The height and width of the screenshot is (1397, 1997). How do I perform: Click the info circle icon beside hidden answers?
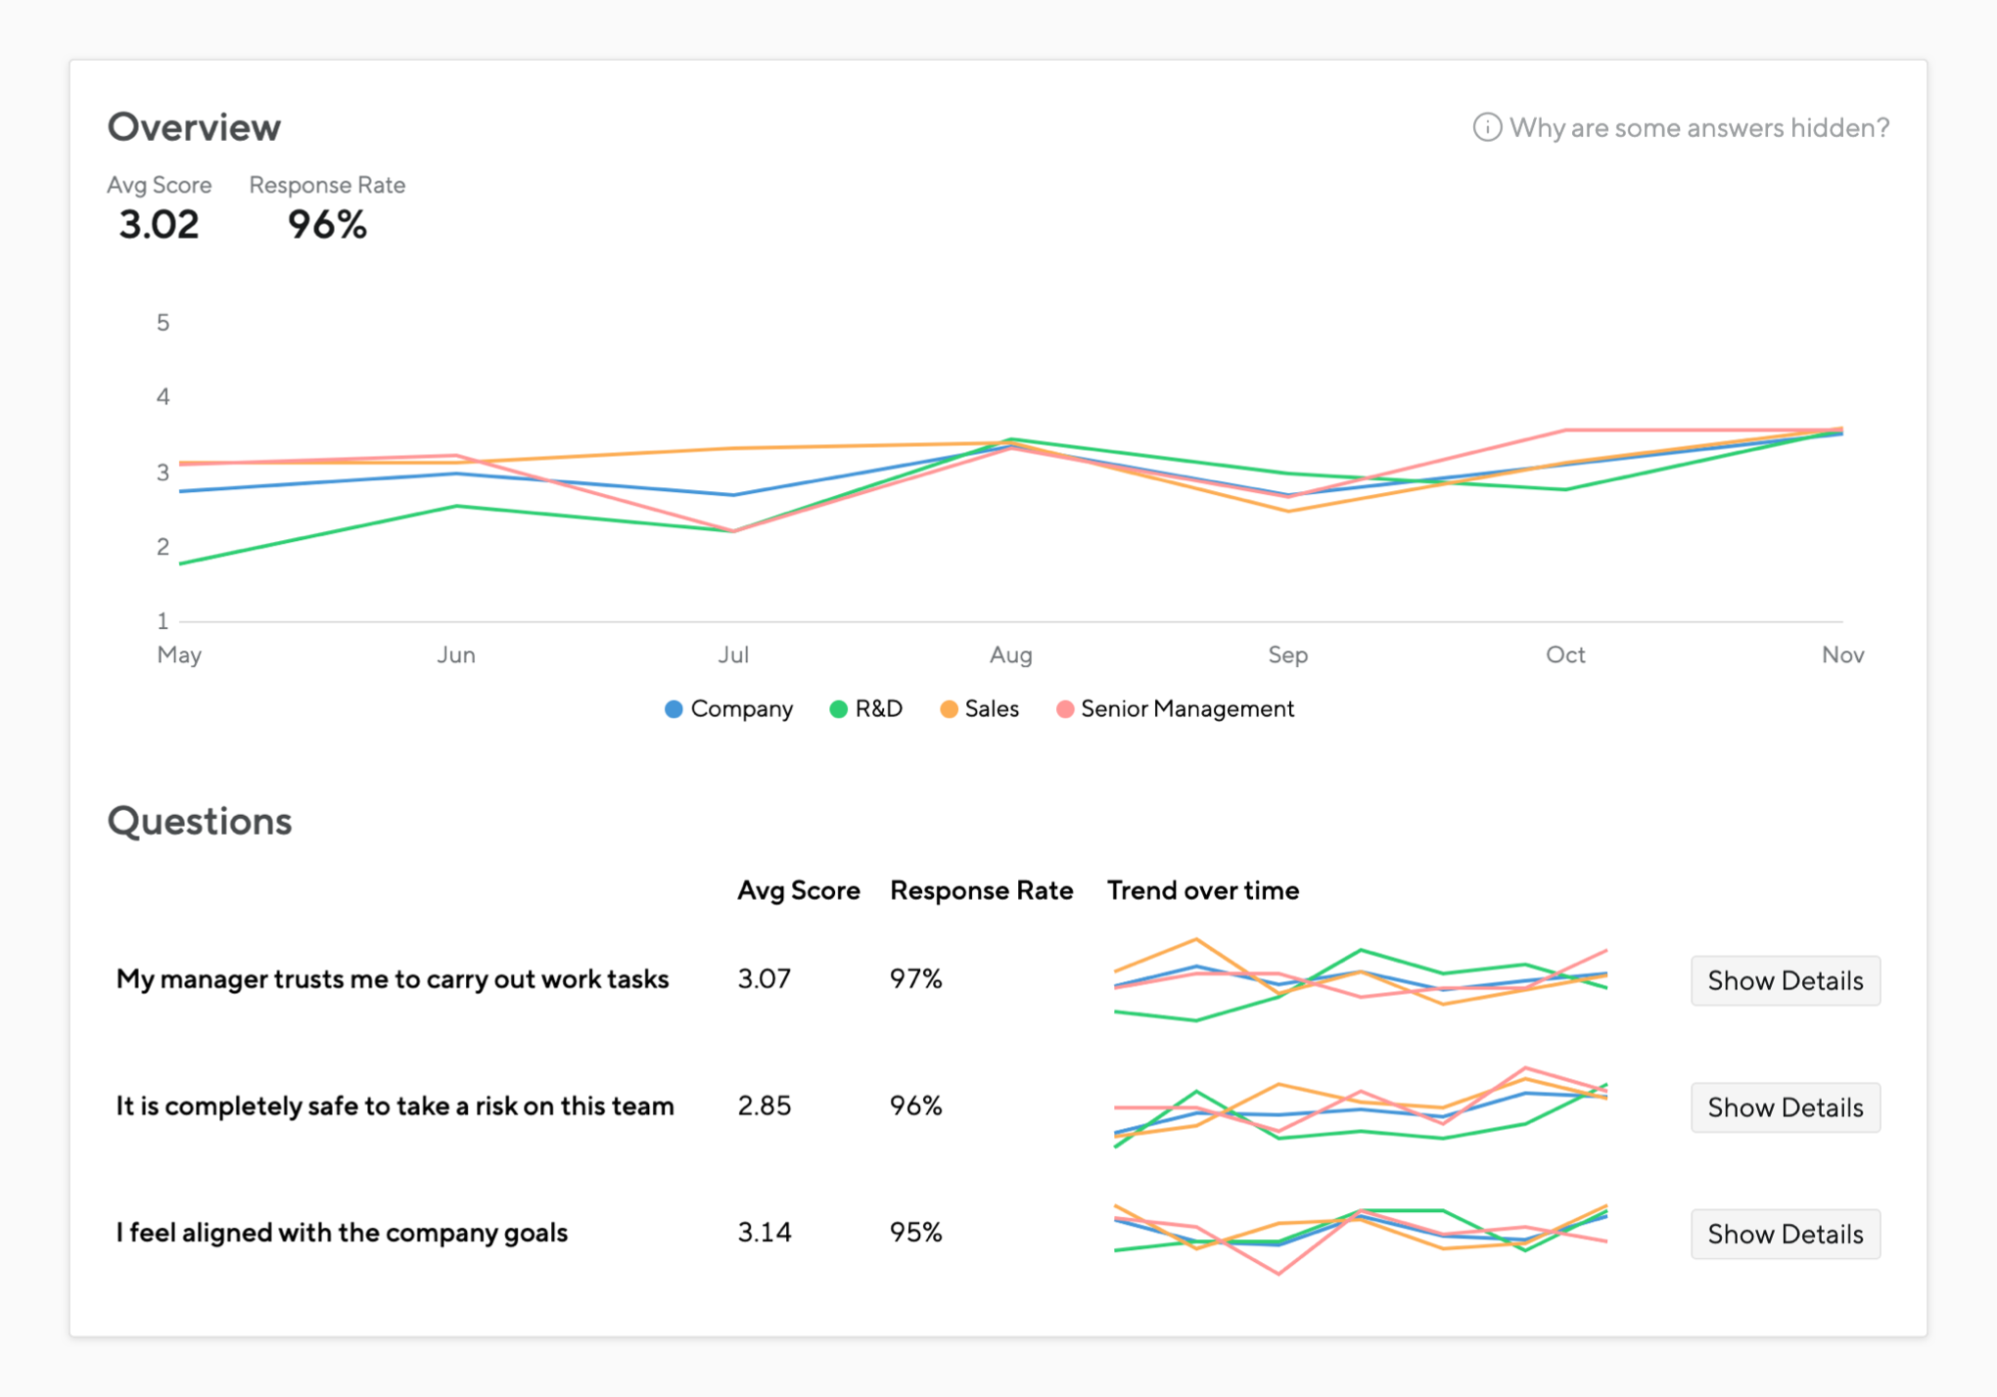coord(1486,127)
